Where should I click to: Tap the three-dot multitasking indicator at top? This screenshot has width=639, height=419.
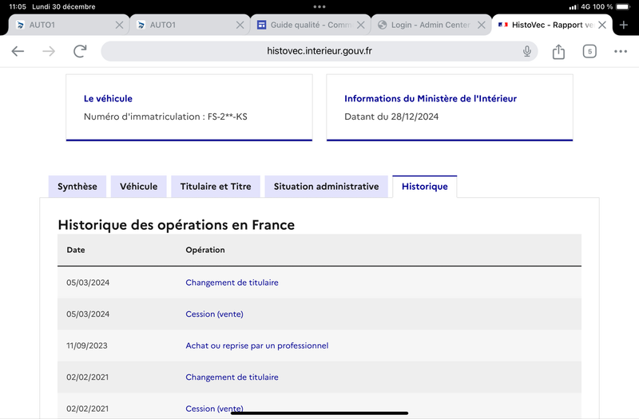pyautogui.click(x=319, y=6)
